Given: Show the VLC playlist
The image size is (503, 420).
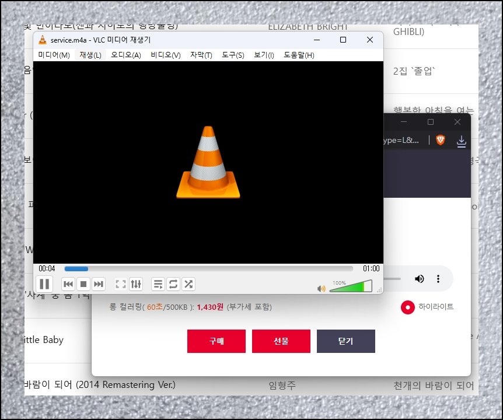Looking at the screenshot, I should (158, 284).
